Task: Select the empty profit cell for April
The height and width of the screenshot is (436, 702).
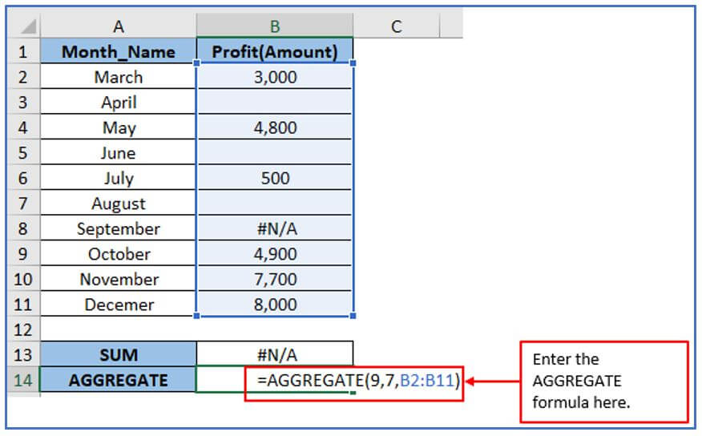Action: click(x=274, y=102)
